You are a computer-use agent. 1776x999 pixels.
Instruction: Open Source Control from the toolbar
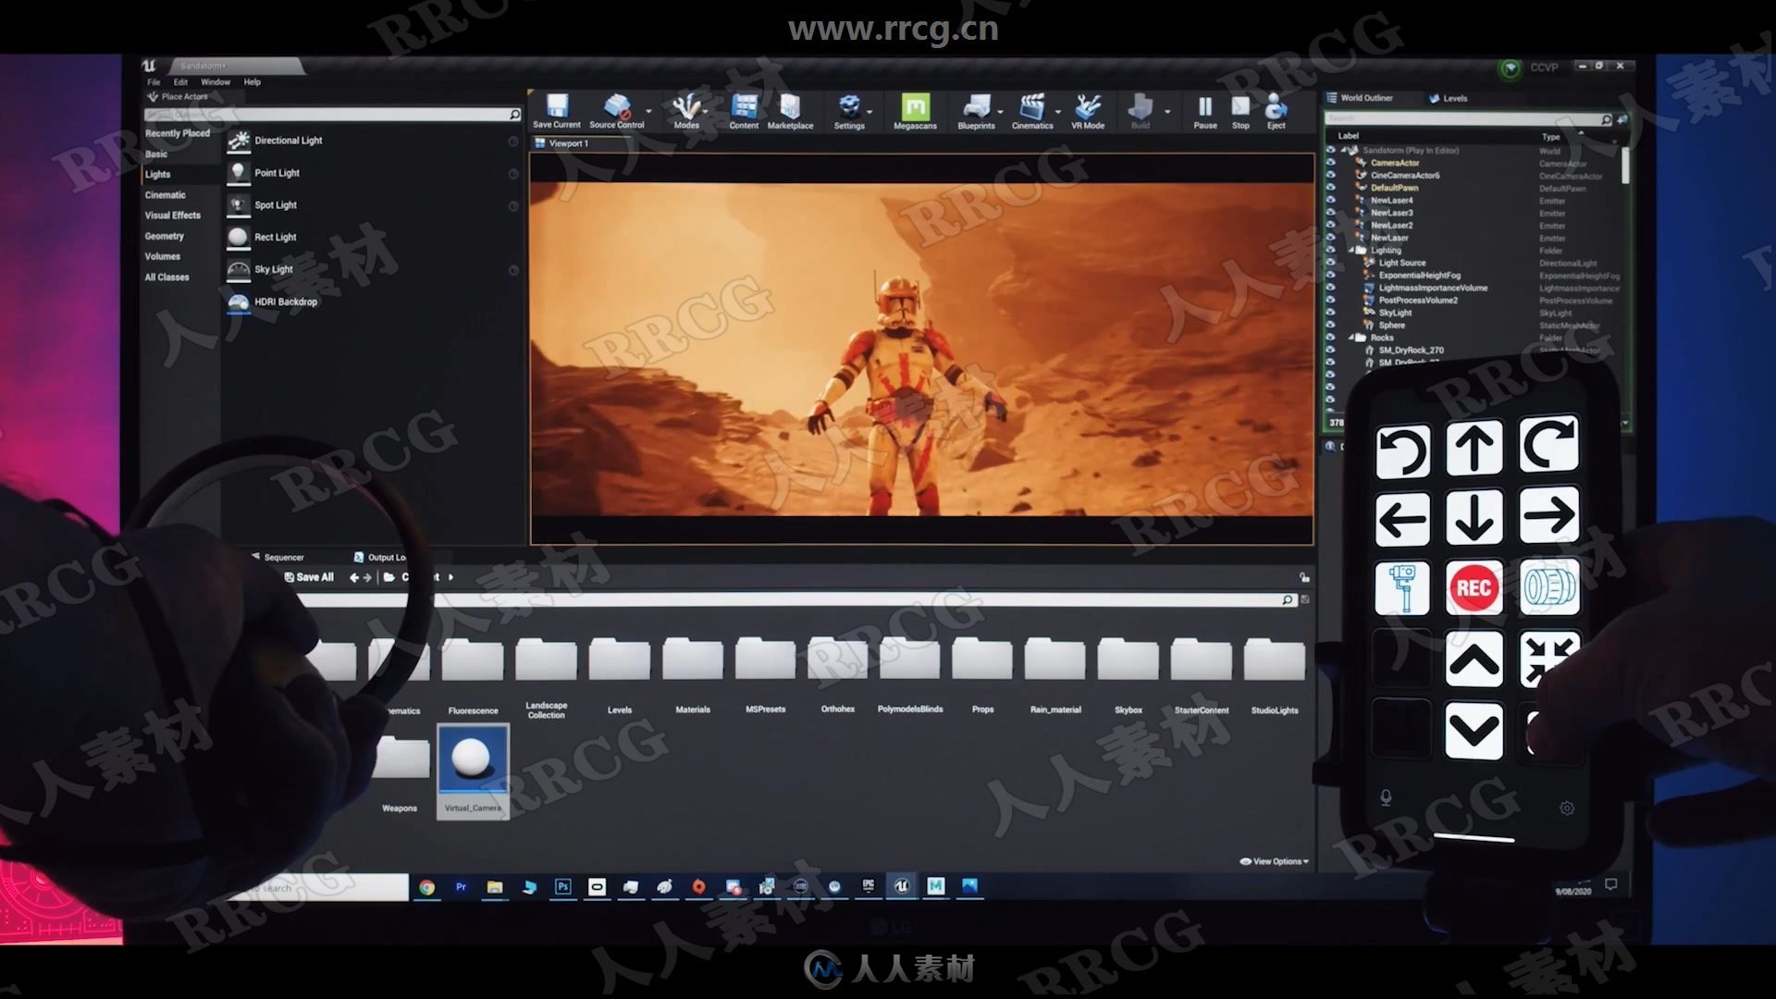pos(616,111)
